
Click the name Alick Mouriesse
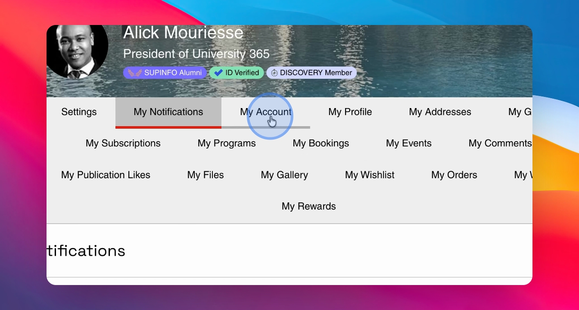point(184,33)
